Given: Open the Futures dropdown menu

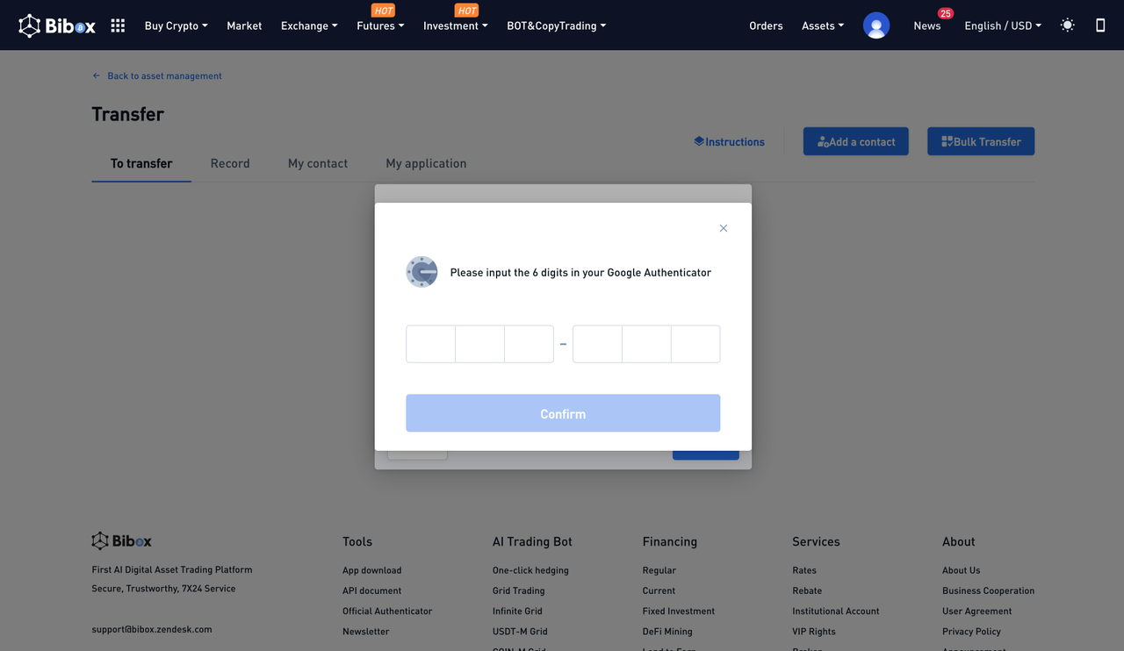Looking at the screenshot, I should click(x=380, y=25).
